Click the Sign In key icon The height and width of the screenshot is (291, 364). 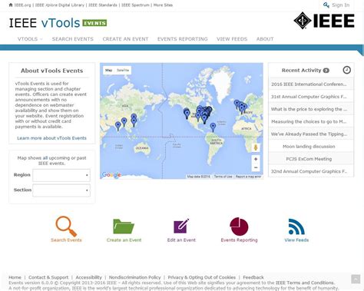tap(326, 5)
